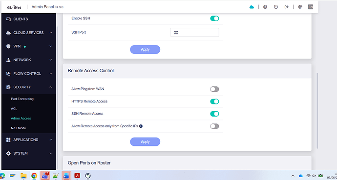Image resolution: width=337 pixels, height=180 pixels.
Task: Click the main page vertical scrollbar
Action: tap(317, 111)
